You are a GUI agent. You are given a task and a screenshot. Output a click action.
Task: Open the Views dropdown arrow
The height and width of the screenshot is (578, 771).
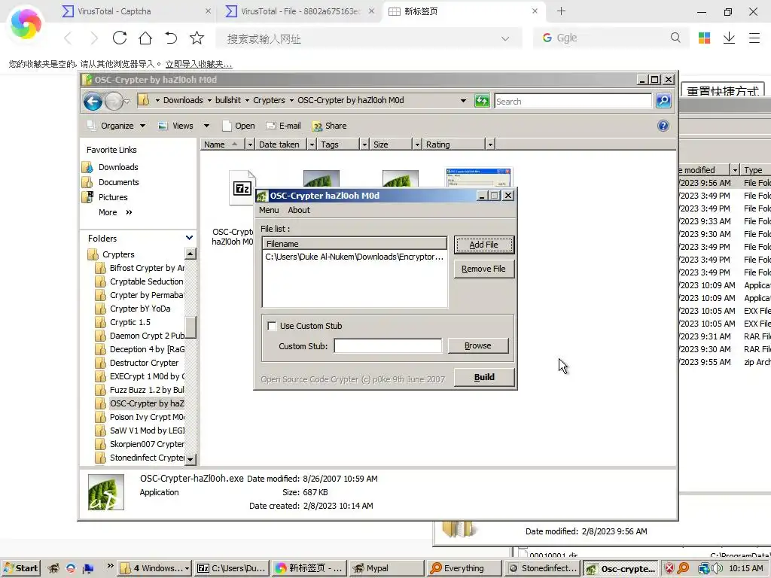point(206,126)
